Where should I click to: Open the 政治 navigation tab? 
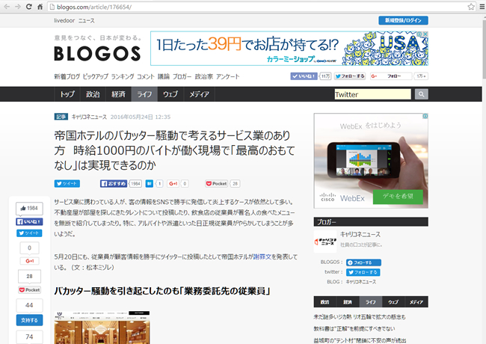[93, 94]
